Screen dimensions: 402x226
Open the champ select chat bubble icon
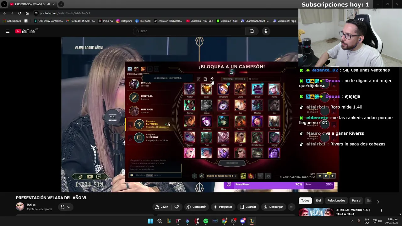[x=320, y=176]
